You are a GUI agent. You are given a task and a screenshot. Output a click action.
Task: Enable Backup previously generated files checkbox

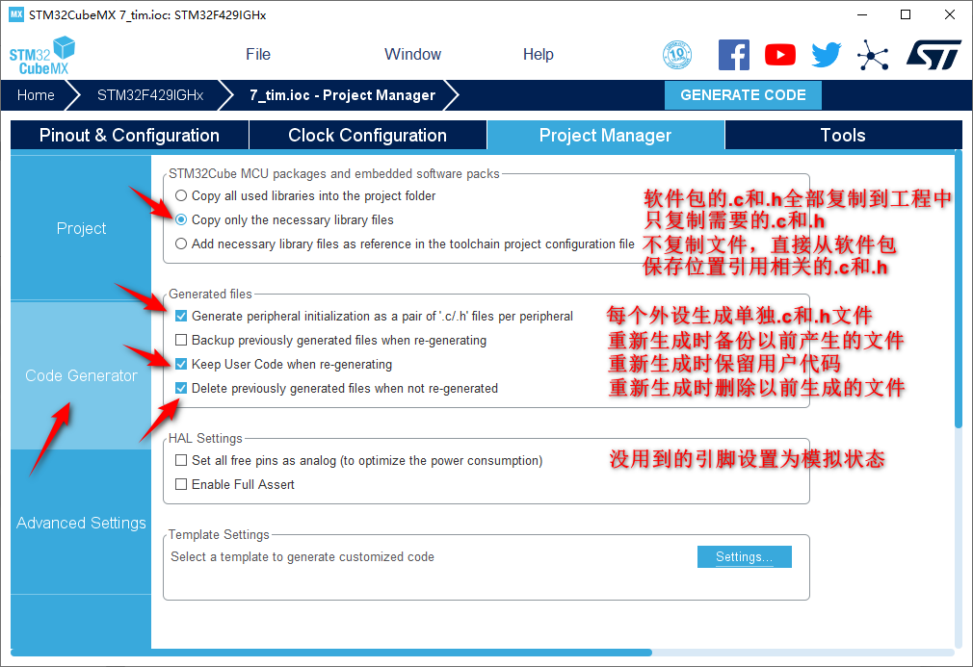pos(181,340)
